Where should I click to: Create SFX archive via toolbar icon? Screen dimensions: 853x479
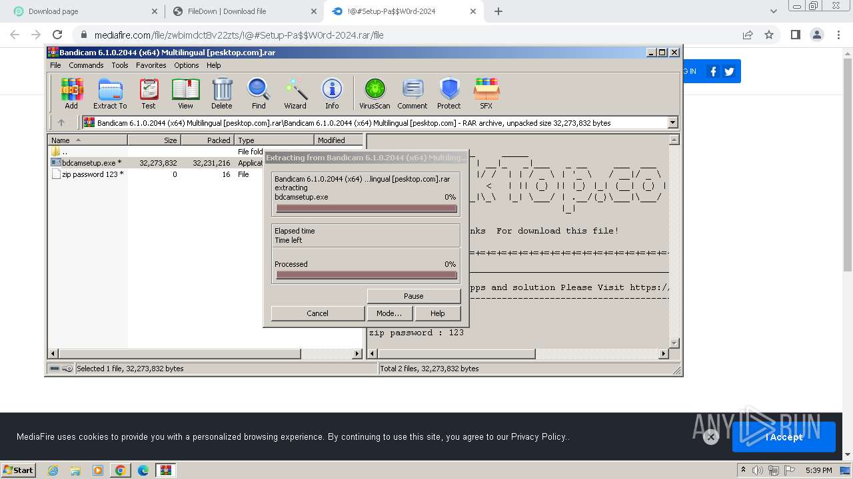[486, 93]
